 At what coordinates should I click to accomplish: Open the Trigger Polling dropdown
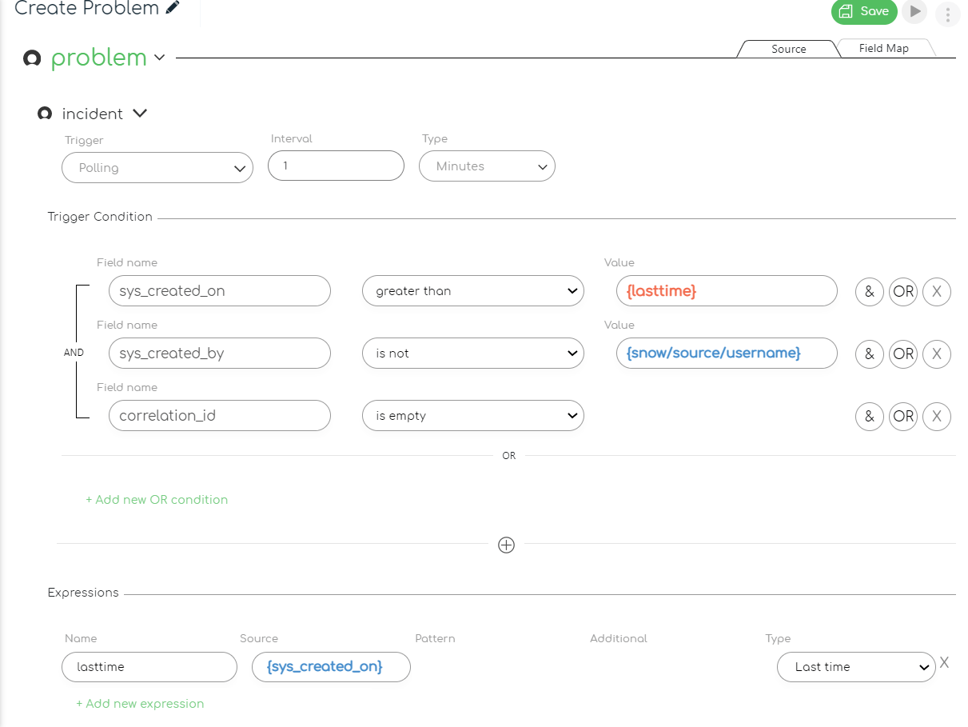point(157,168)
